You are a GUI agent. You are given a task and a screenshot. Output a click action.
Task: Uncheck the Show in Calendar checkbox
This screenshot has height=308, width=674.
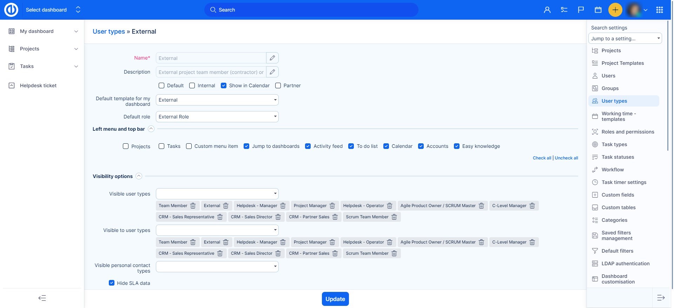224,85
